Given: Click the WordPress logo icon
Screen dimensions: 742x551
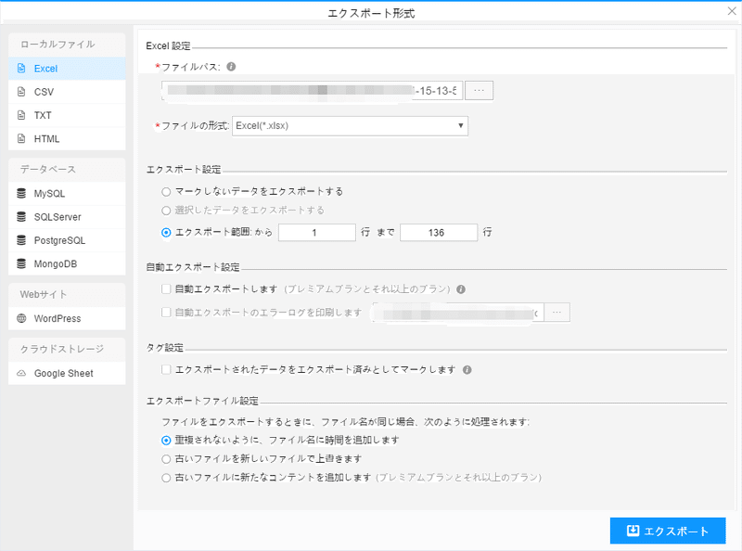Looking at the screenshot, I should click(21, 318).
